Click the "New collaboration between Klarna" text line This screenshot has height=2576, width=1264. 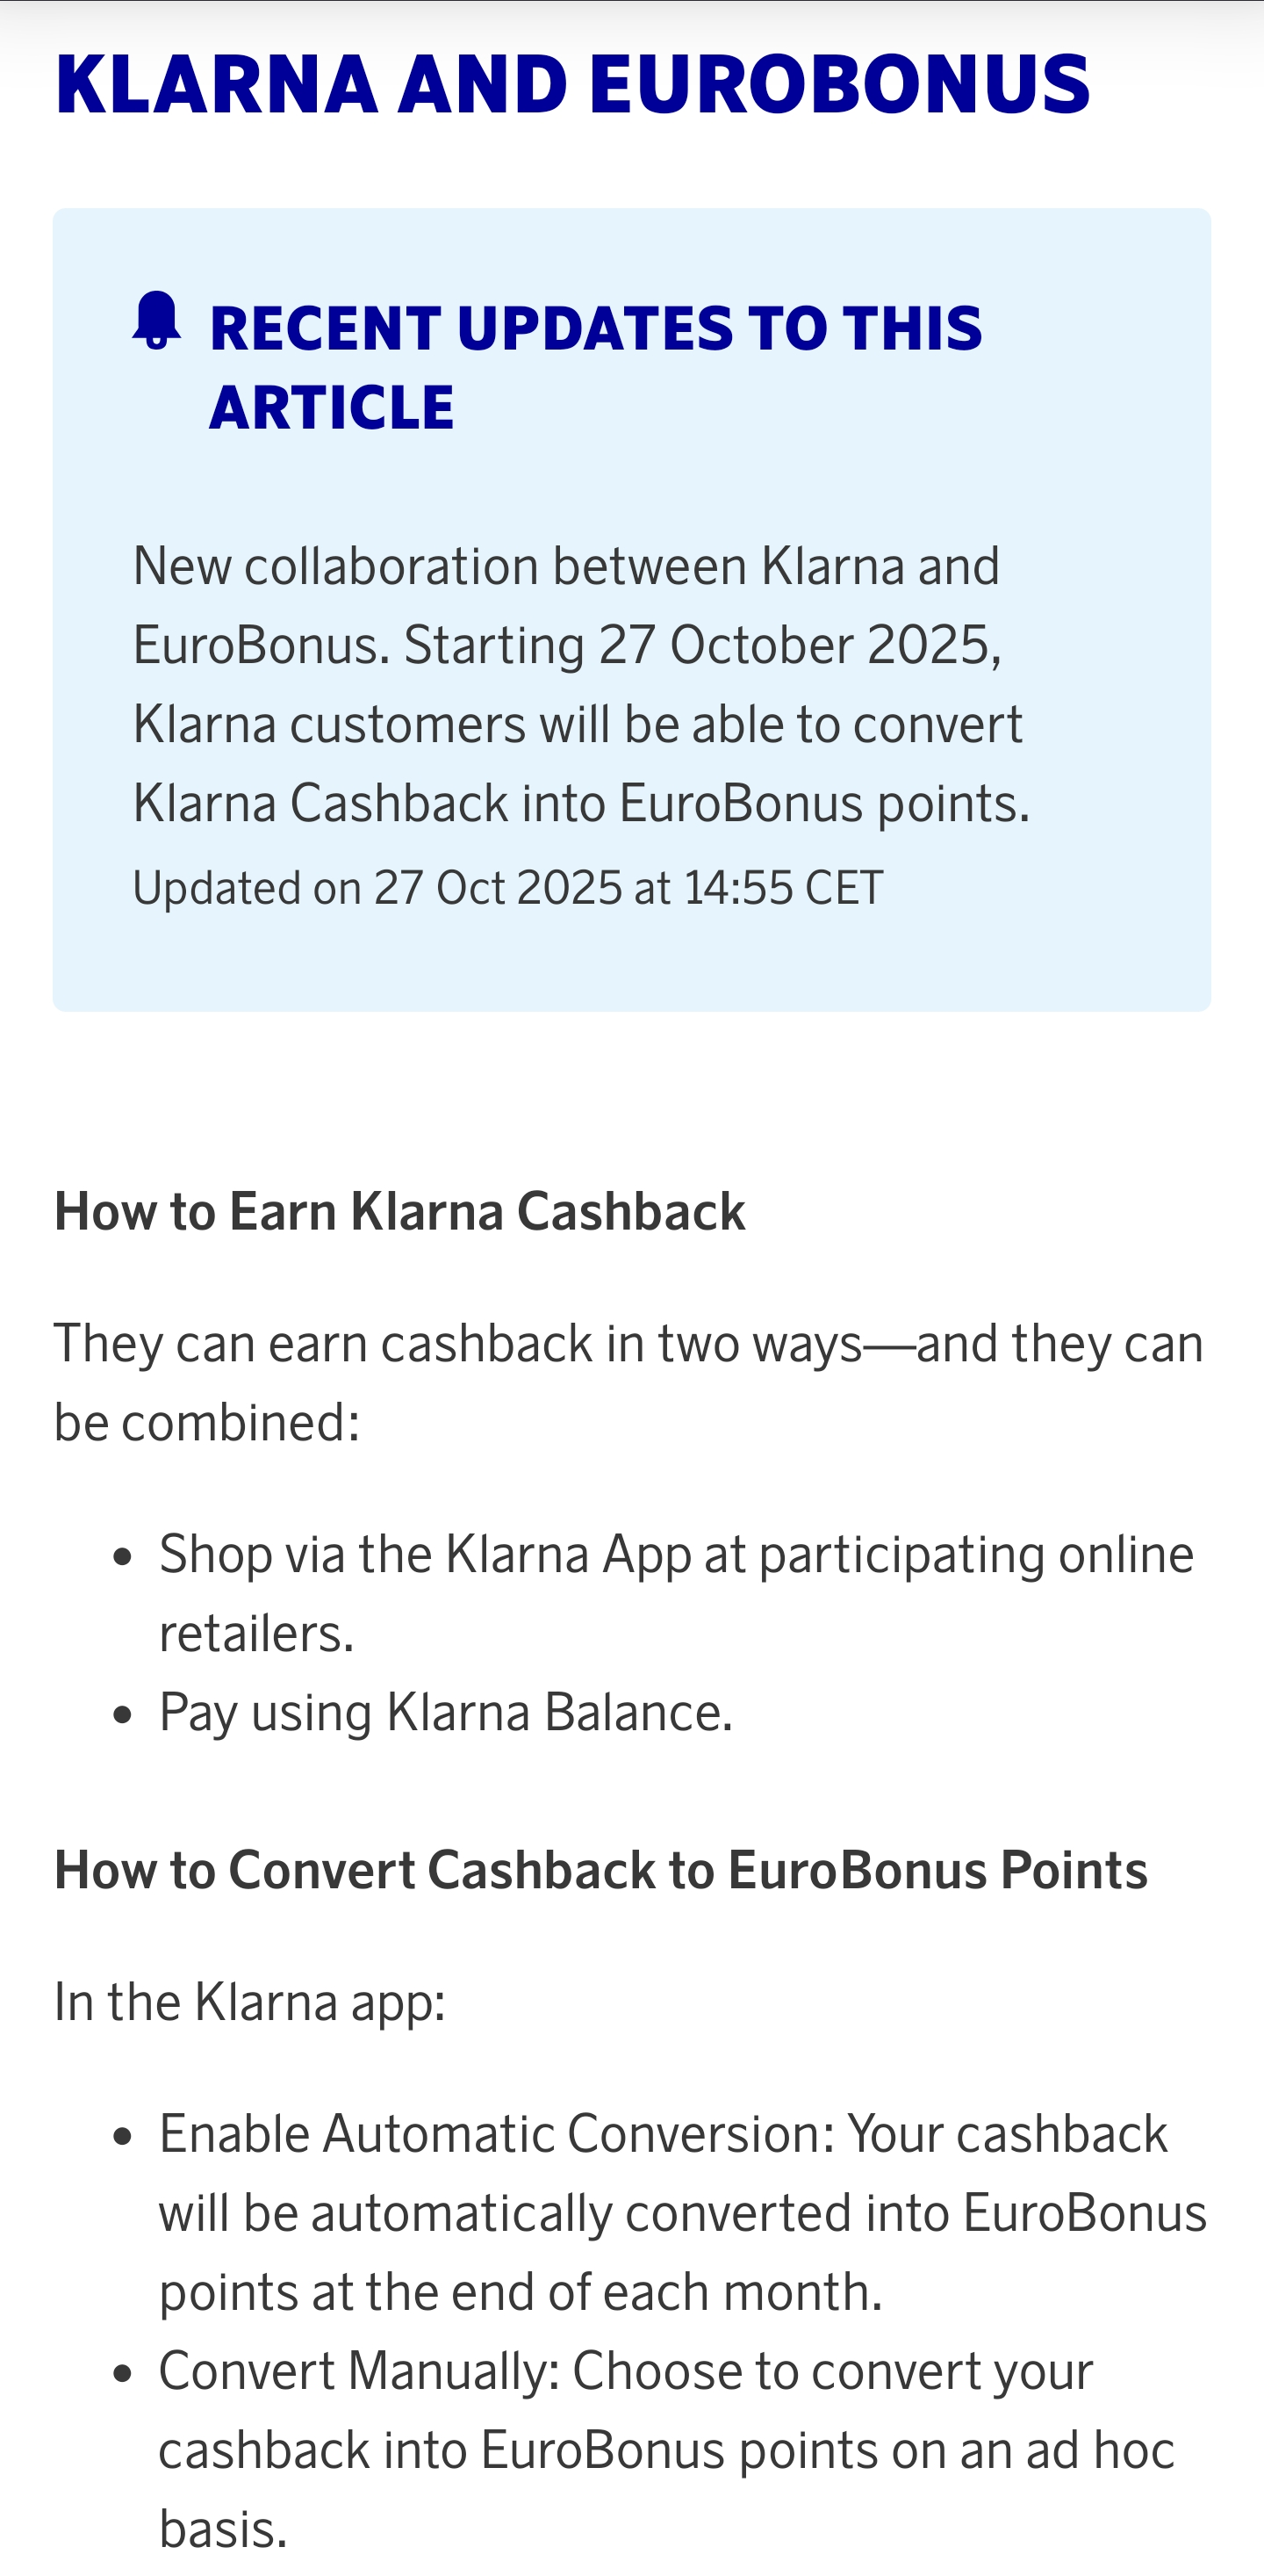[x=565, y=567]
